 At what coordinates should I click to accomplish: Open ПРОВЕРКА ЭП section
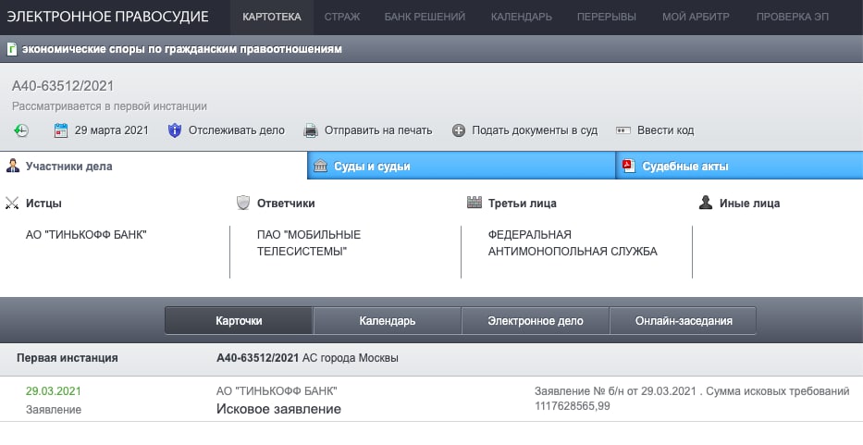792,17
